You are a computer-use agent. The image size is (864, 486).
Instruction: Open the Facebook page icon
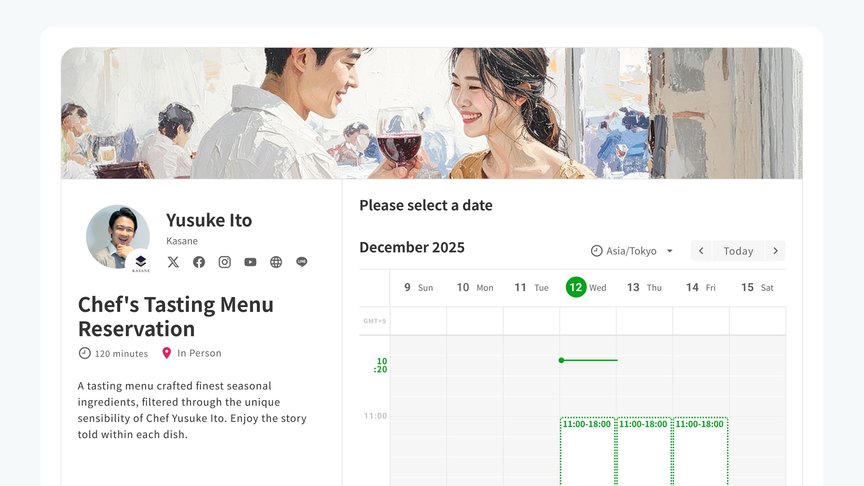coord(199,262)
